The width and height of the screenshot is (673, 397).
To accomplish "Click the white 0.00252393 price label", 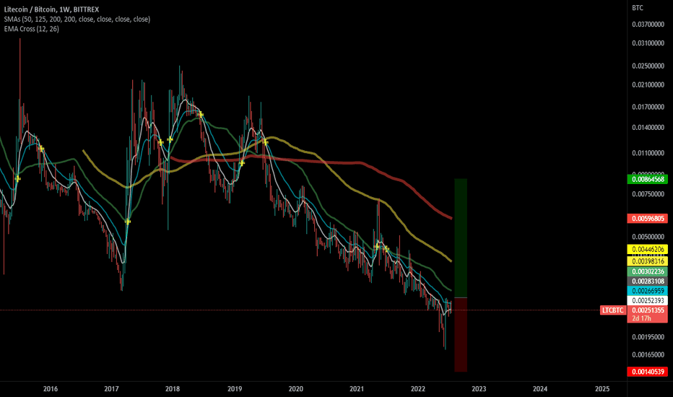I will 647,301.
